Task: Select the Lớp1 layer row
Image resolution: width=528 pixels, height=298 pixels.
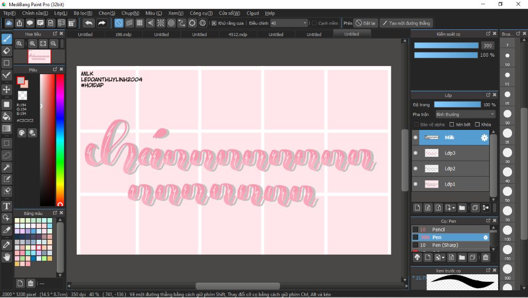Action: coord(451,184)
